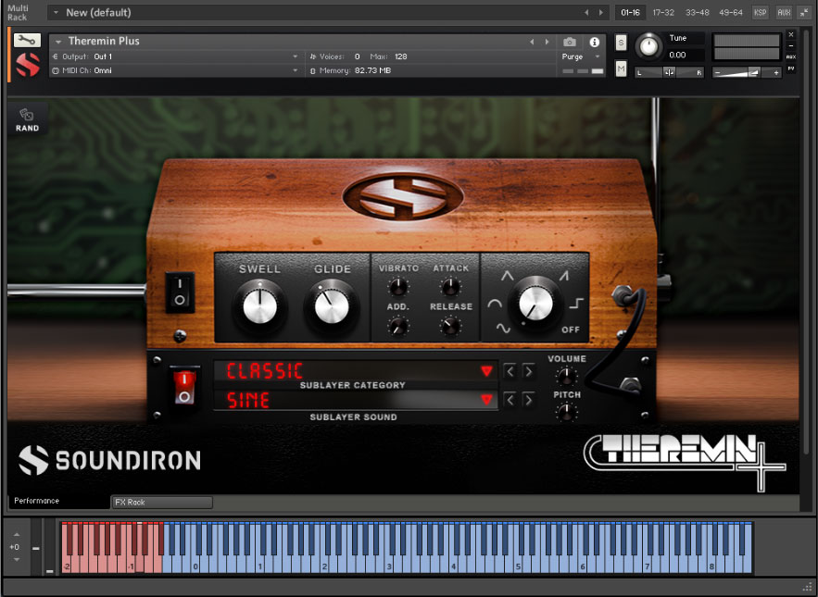Go to next sublayer category

528,371
